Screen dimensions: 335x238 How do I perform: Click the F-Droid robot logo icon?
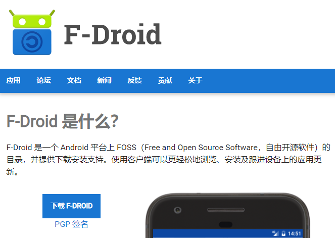pos(32,32)
